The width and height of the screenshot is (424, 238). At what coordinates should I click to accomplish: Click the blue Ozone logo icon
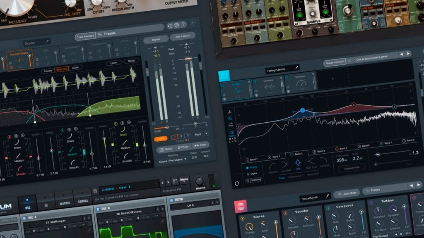tap(224, 76)
